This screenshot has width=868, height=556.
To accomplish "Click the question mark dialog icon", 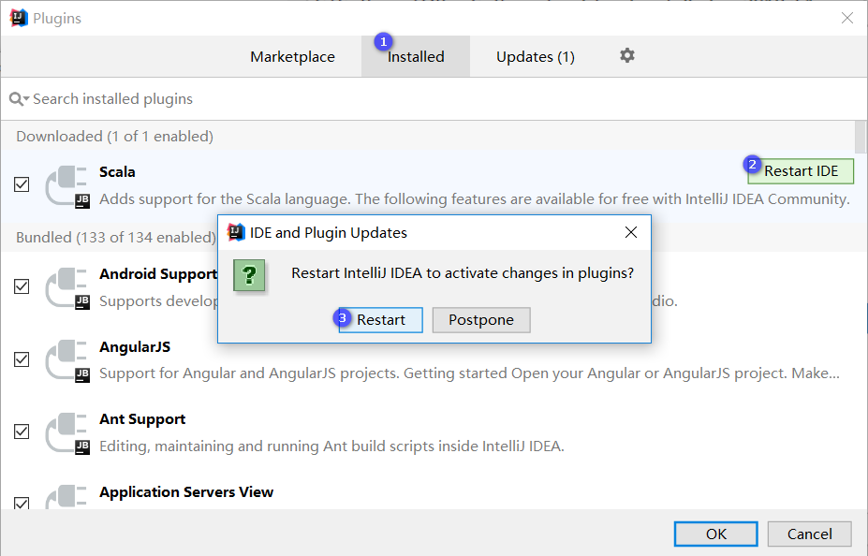I will pos(249,275).
